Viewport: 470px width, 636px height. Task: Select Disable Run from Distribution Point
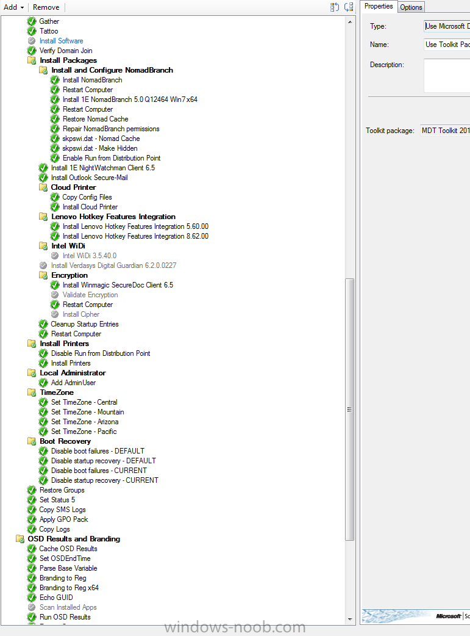click(101, 353)
